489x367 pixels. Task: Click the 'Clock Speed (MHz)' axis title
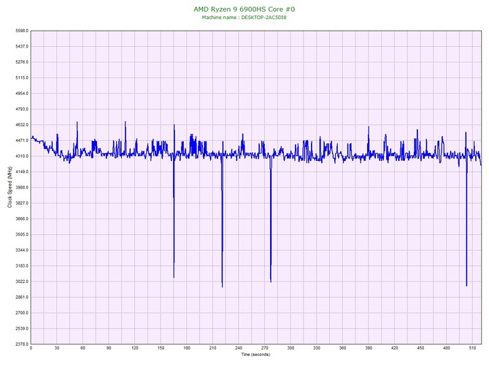point(9,187)
